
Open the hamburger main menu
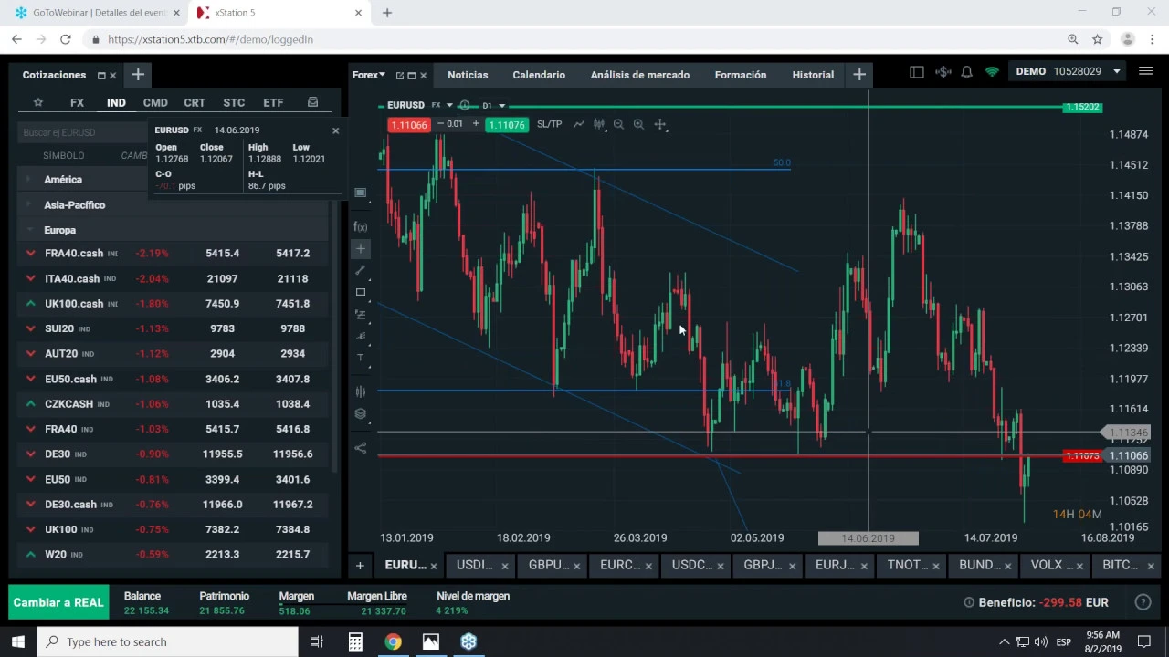1146,71
